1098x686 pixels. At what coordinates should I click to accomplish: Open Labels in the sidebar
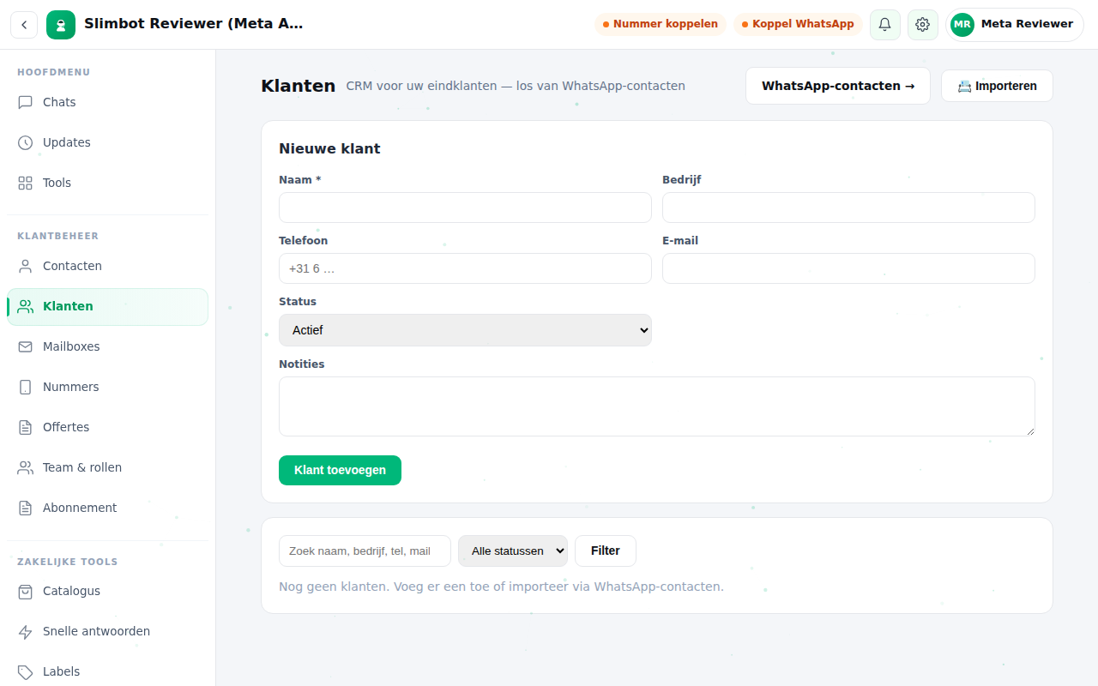point(107,671)
